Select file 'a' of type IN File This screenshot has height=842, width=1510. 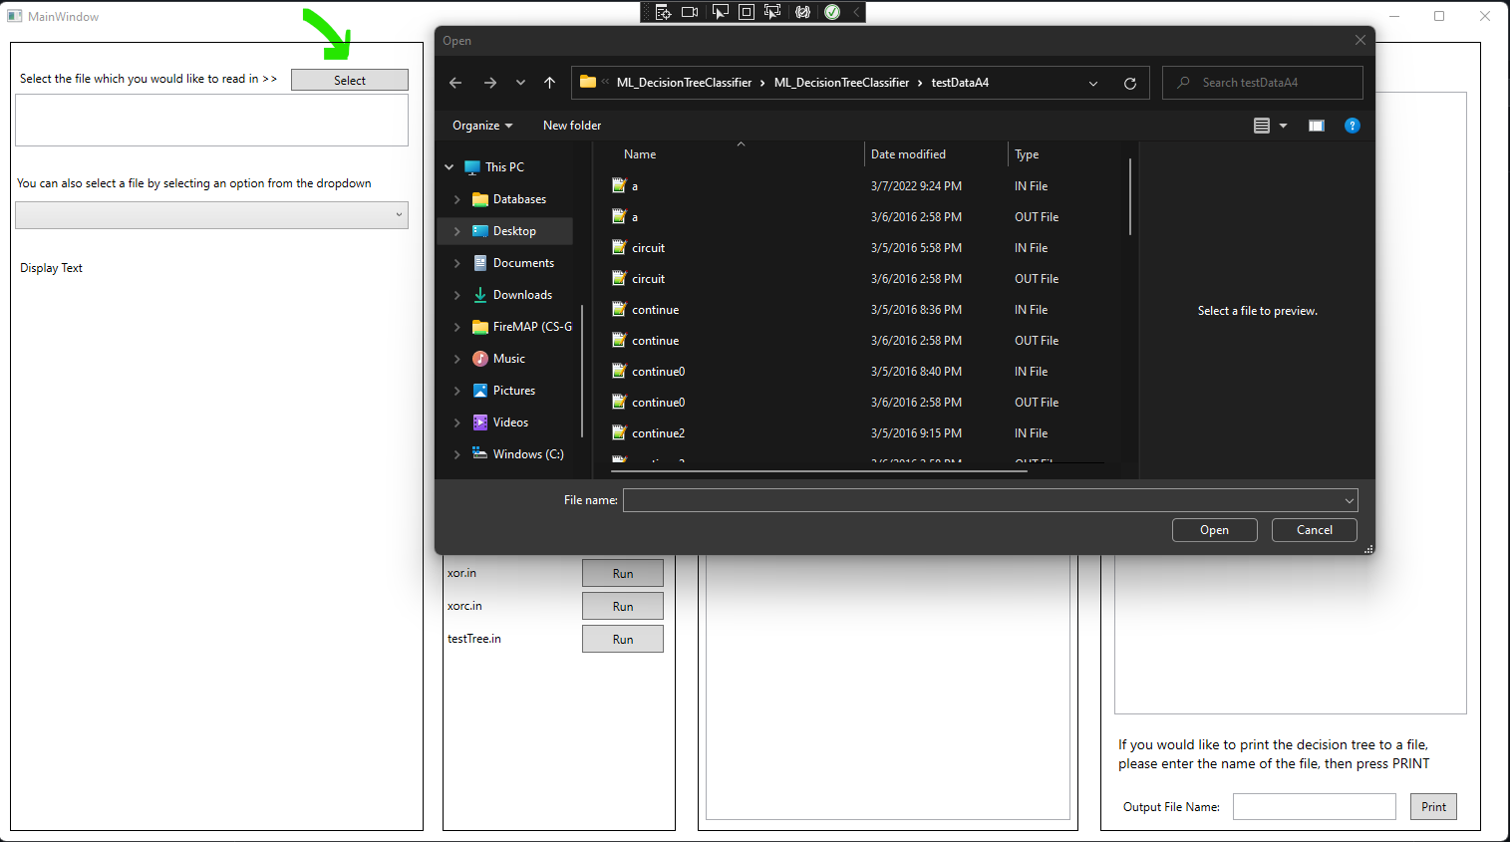click(x=864, y=186)
